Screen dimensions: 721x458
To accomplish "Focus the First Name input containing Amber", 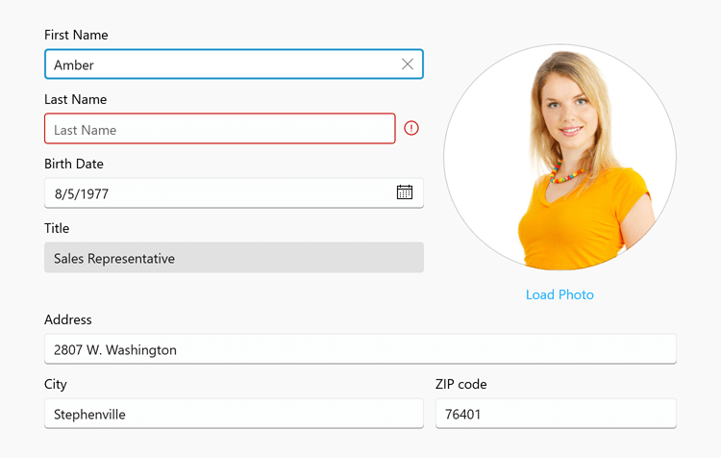I will [221, 64].
